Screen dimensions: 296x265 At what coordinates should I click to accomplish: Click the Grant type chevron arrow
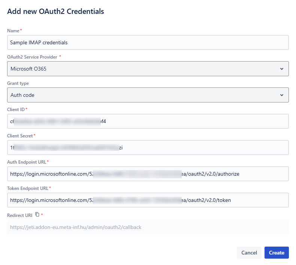point(282,95)
